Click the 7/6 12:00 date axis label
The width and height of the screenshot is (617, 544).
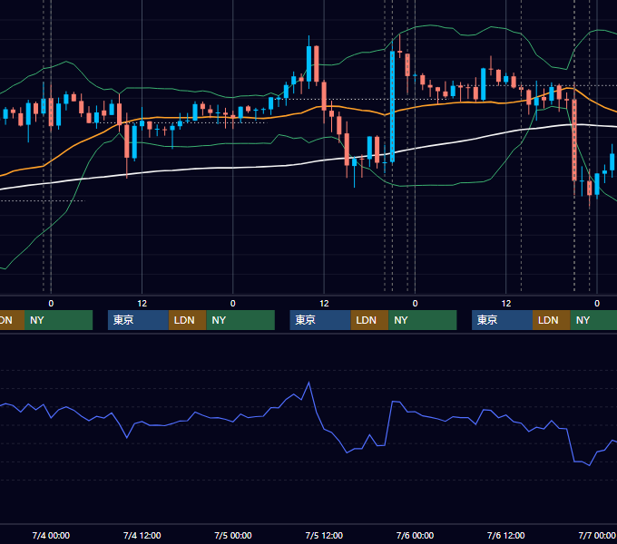(x=505, y=535)
